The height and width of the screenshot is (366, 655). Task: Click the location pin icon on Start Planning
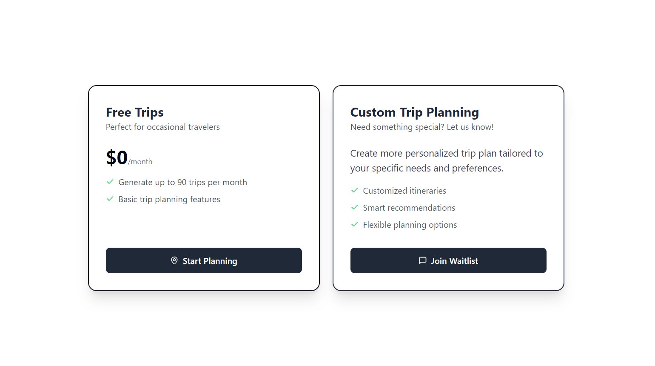point(174,260)
